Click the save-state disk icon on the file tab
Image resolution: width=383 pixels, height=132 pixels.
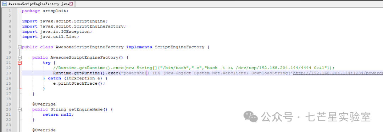click(x=4, y=4)
